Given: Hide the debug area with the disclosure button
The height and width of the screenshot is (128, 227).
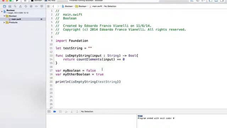Looking at the screenshot, I should 49,111.
